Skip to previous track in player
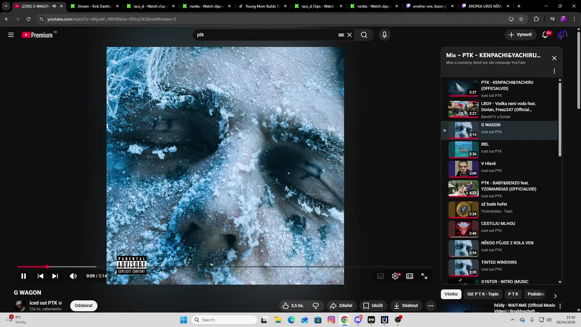Viewport: 581px width, 327px height. coord(40,276)
